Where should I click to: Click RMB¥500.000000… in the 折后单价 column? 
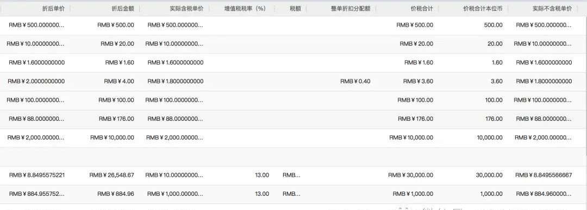[37, 25]
